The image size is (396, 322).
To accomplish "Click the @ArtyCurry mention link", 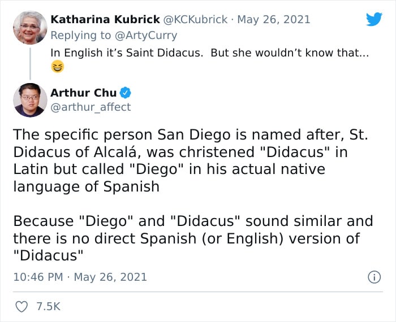I will coord(146,36).
